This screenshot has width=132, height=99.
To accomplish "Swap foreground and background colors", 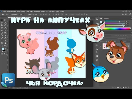I will [x=5, y=48].
